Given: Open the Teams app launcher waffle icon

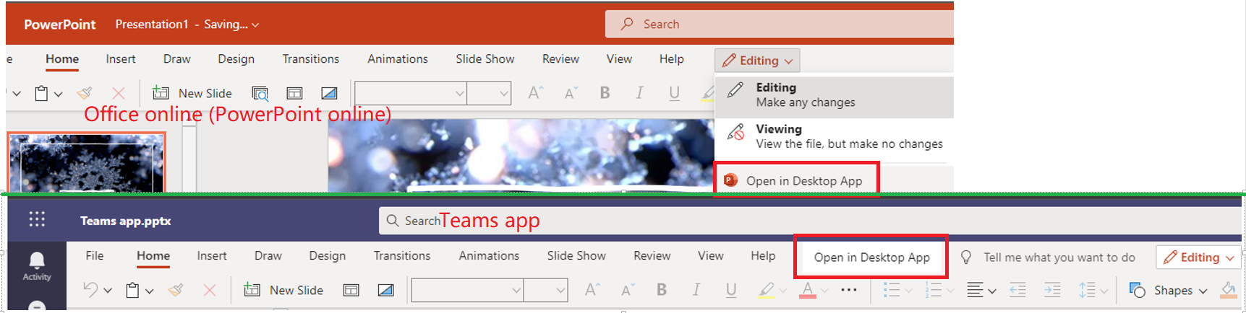Looking at the screenshot, I should (37, 219).
